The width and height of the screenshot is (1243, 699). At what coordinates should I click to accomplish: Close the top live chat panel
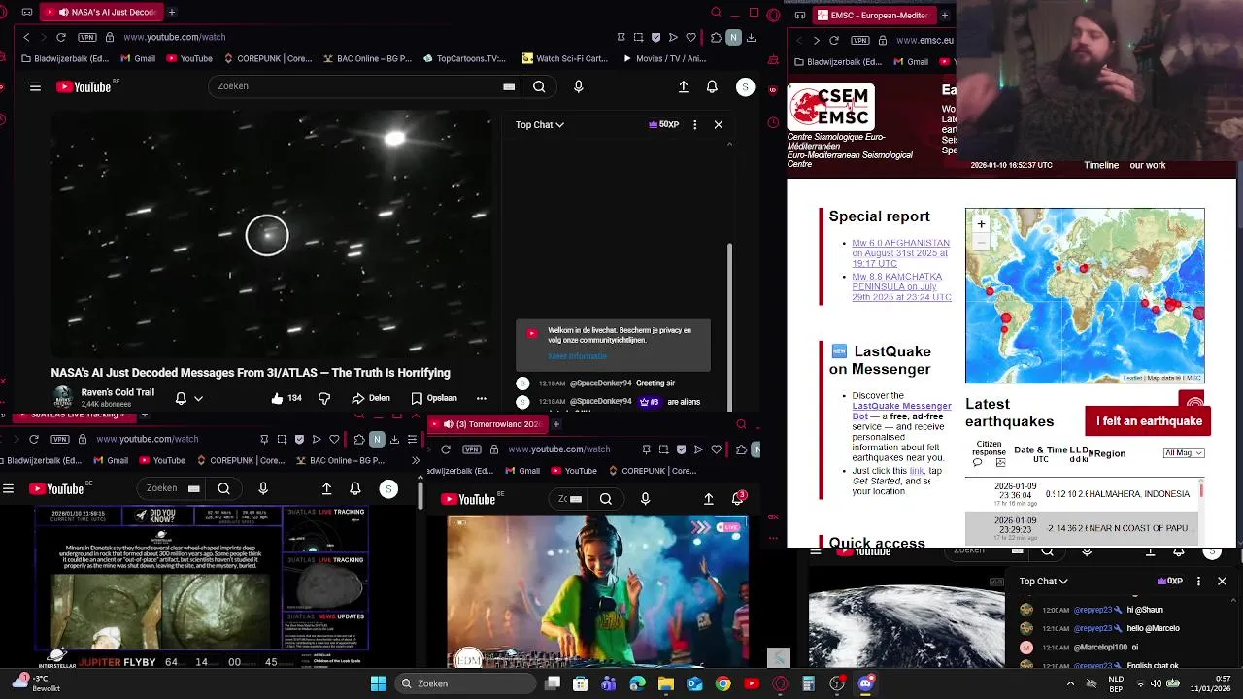click(719, 124)
